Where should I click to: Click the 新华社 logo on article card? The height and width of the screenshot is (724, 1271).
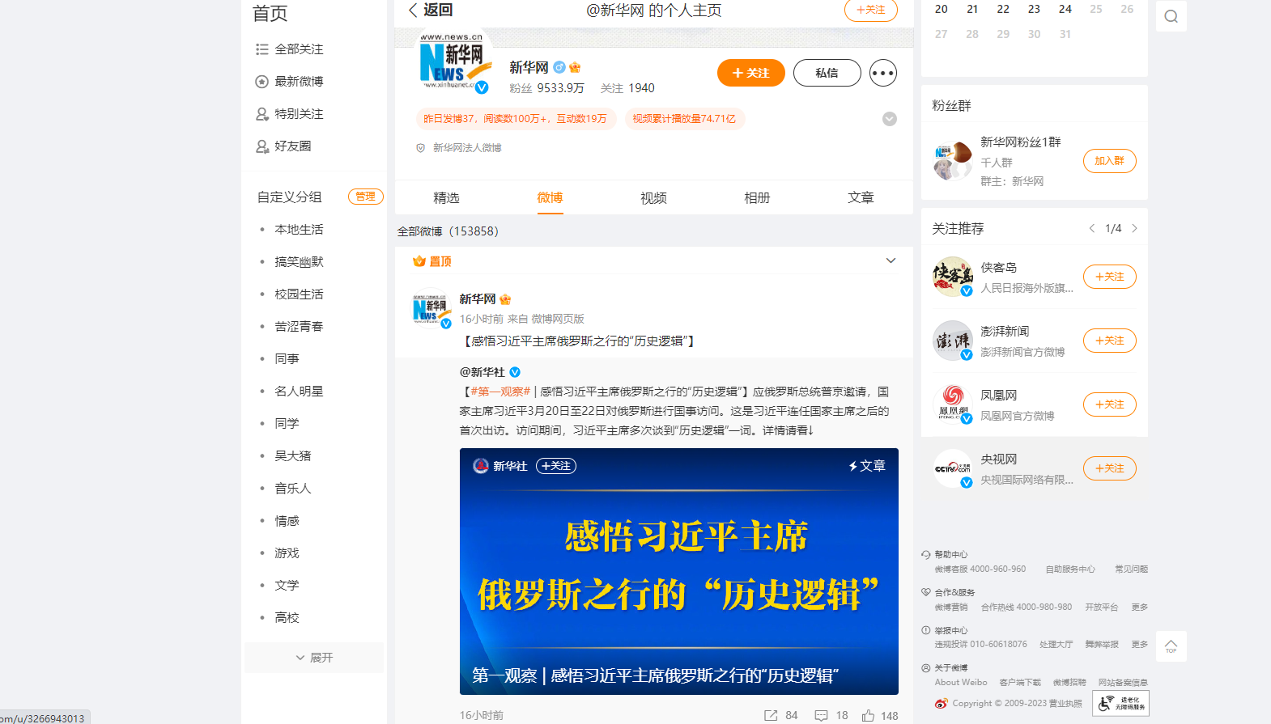(x=481, y=466)
